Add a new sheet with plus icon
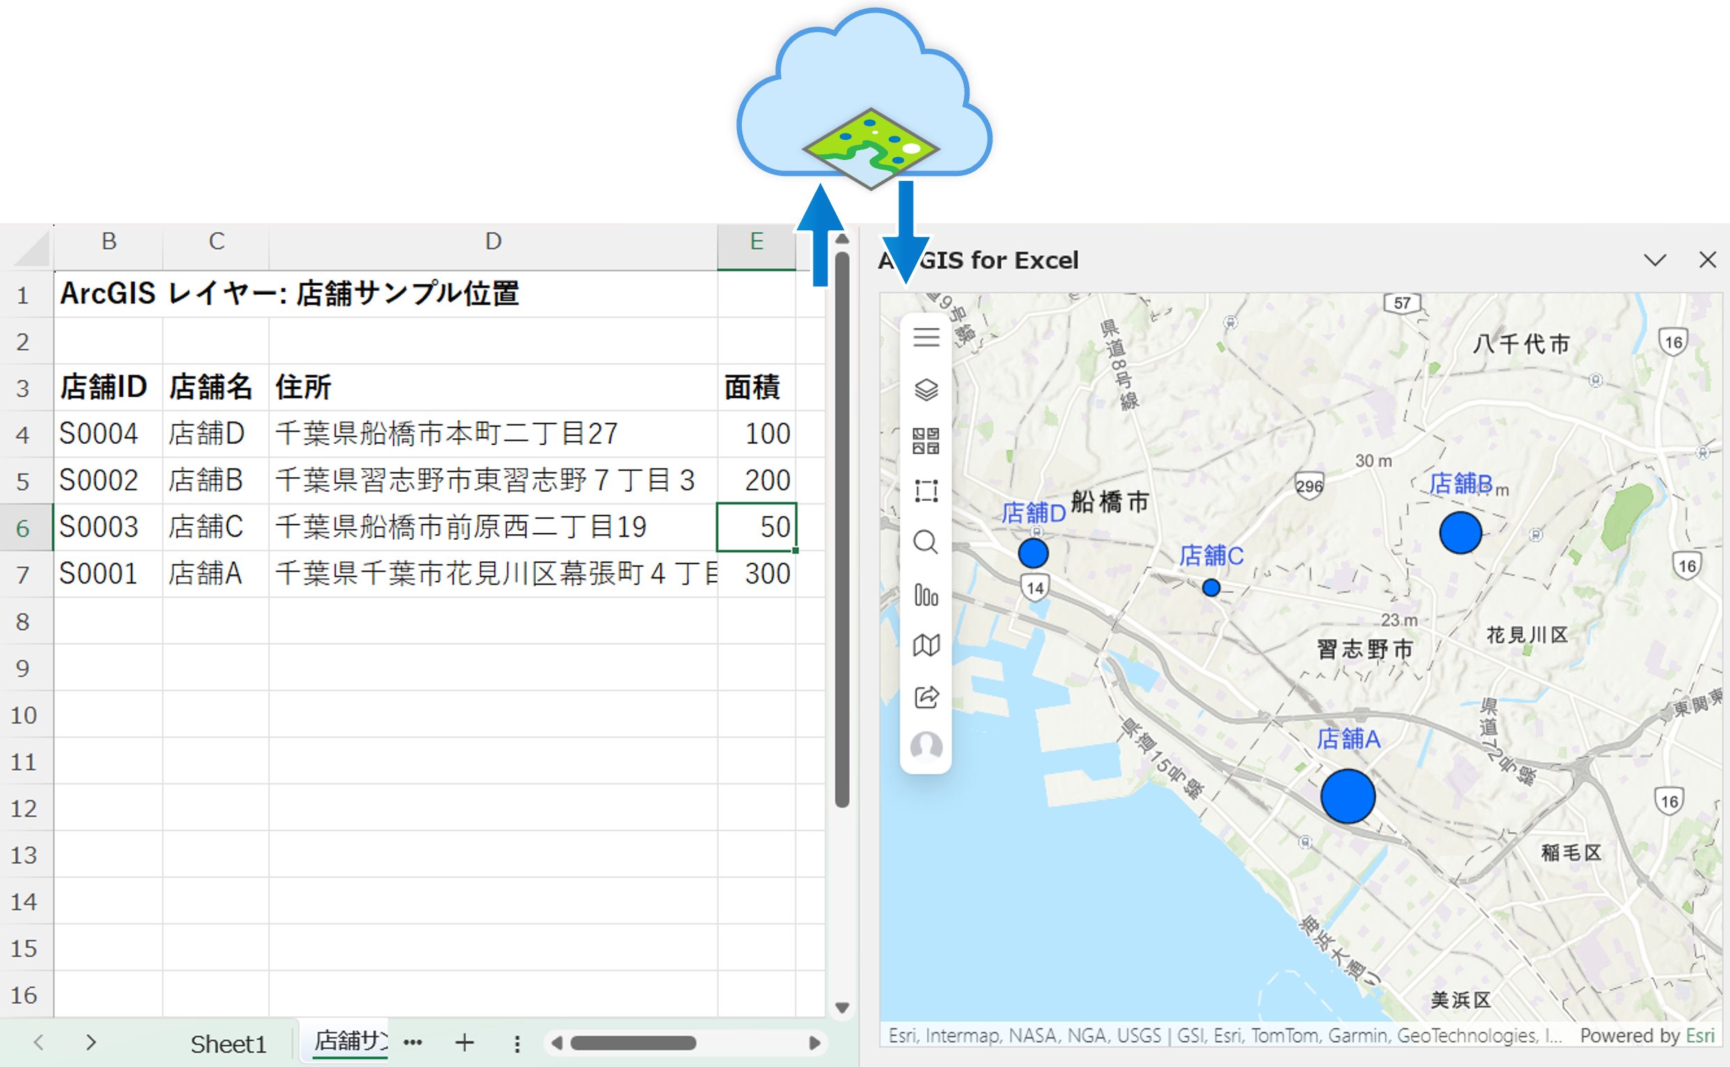The image size is (1730, 1067). coord(464,1042)
